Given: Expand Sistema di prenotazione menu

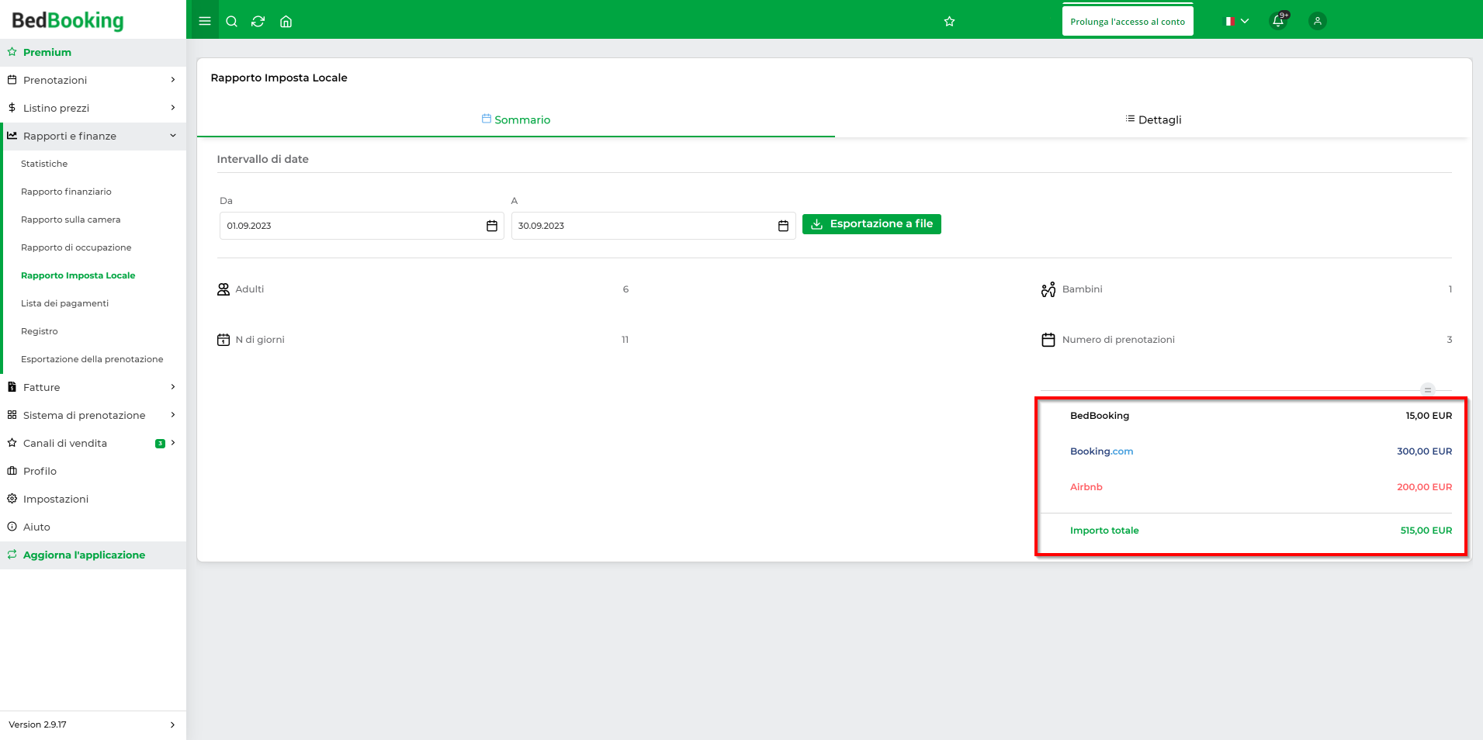Looking at the screenshot, I should pyautogui.click(x=93, y=415).
